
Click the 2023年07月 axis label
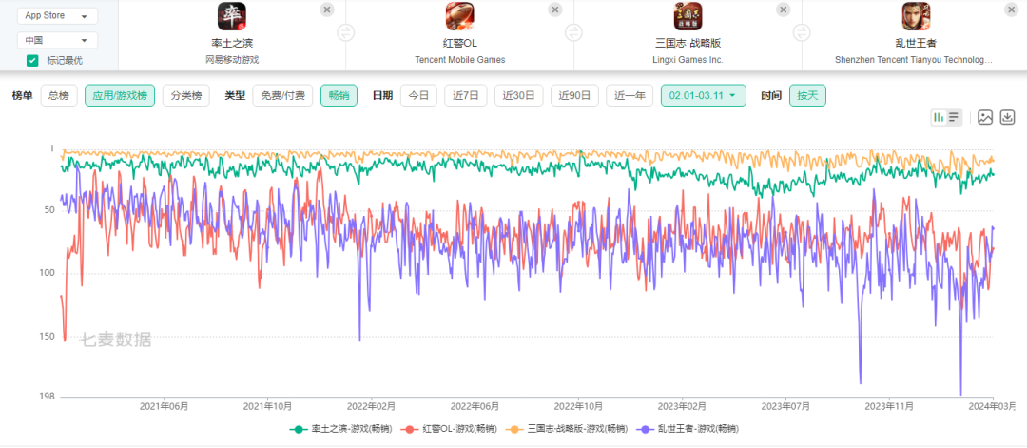tap(786, 406)
